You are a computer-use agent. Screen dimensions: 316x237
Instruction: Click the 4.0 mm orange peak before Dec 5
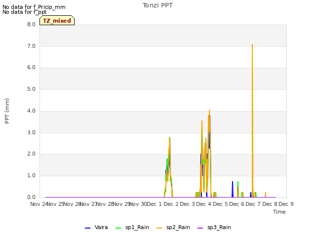(x=209, y=110)
